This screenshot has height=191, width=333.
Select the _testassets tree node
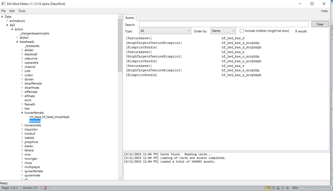(x=32, y=46)
